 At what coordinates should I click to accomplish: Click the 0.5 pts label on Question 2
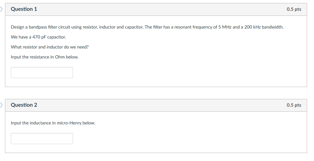tap(295, 105)
